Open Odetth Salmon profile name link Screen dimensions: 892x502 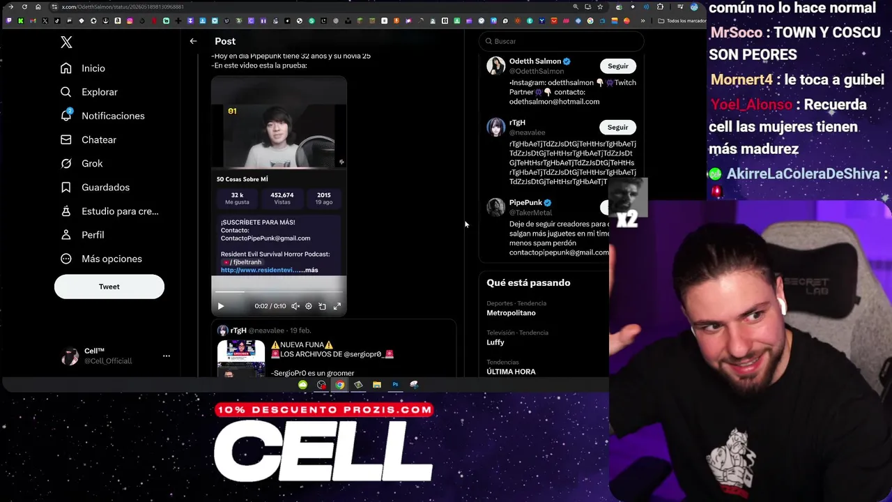pos(535,61)
